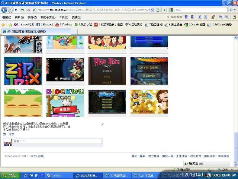Open the 編輯(E) menu

19,18
